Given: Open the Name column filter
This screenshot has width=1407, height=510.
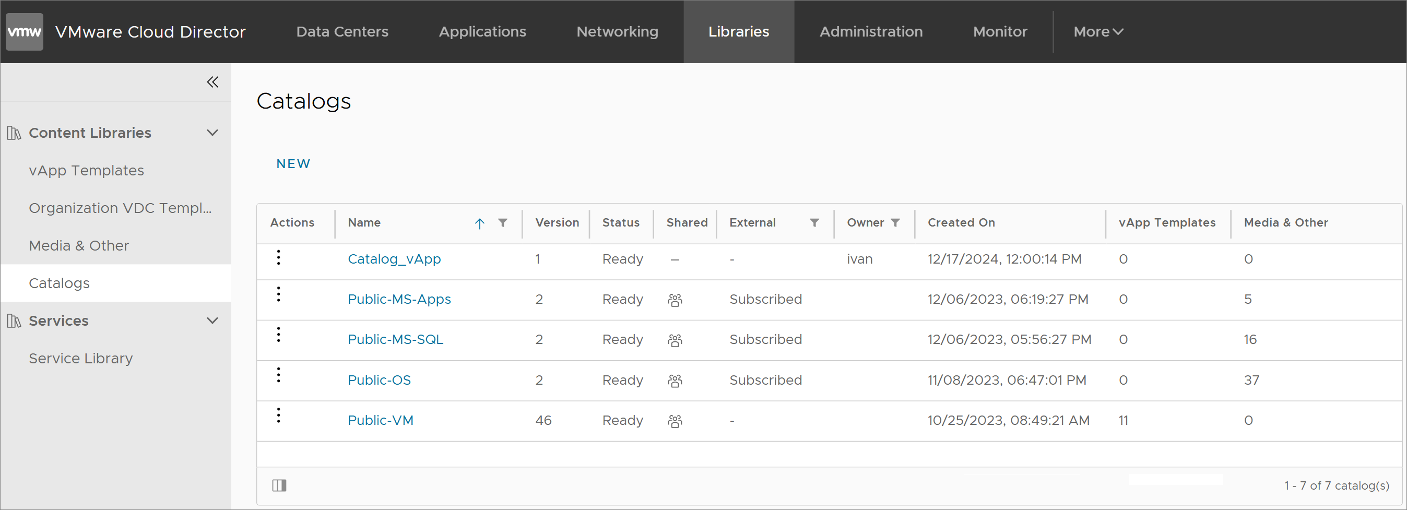Looking at the screenshot, I should tap(502, 223).
